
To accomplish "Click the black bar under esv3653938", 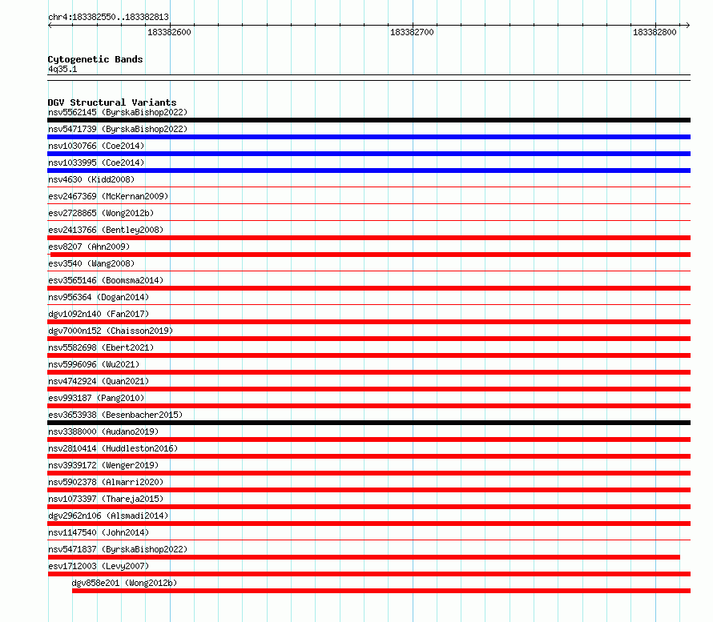I will click(x=369, y=423).
